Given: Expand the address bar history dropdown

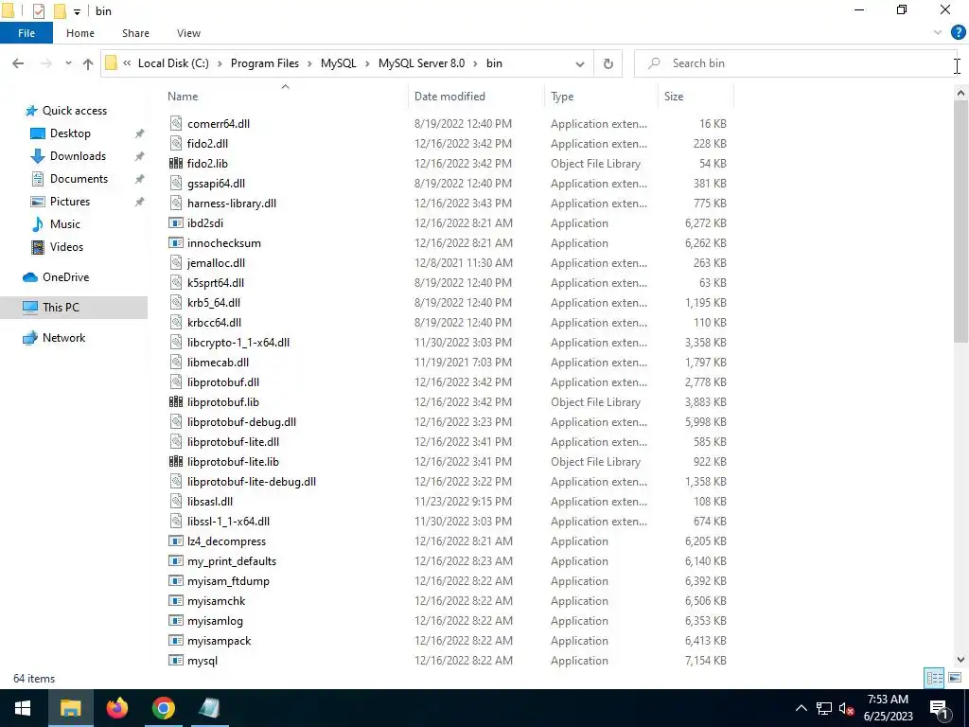Looking at the screenshot, I should tap(580, 63).
